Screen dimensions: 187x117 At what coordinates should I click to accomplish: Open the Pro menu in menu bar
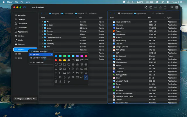pos(22,2)
